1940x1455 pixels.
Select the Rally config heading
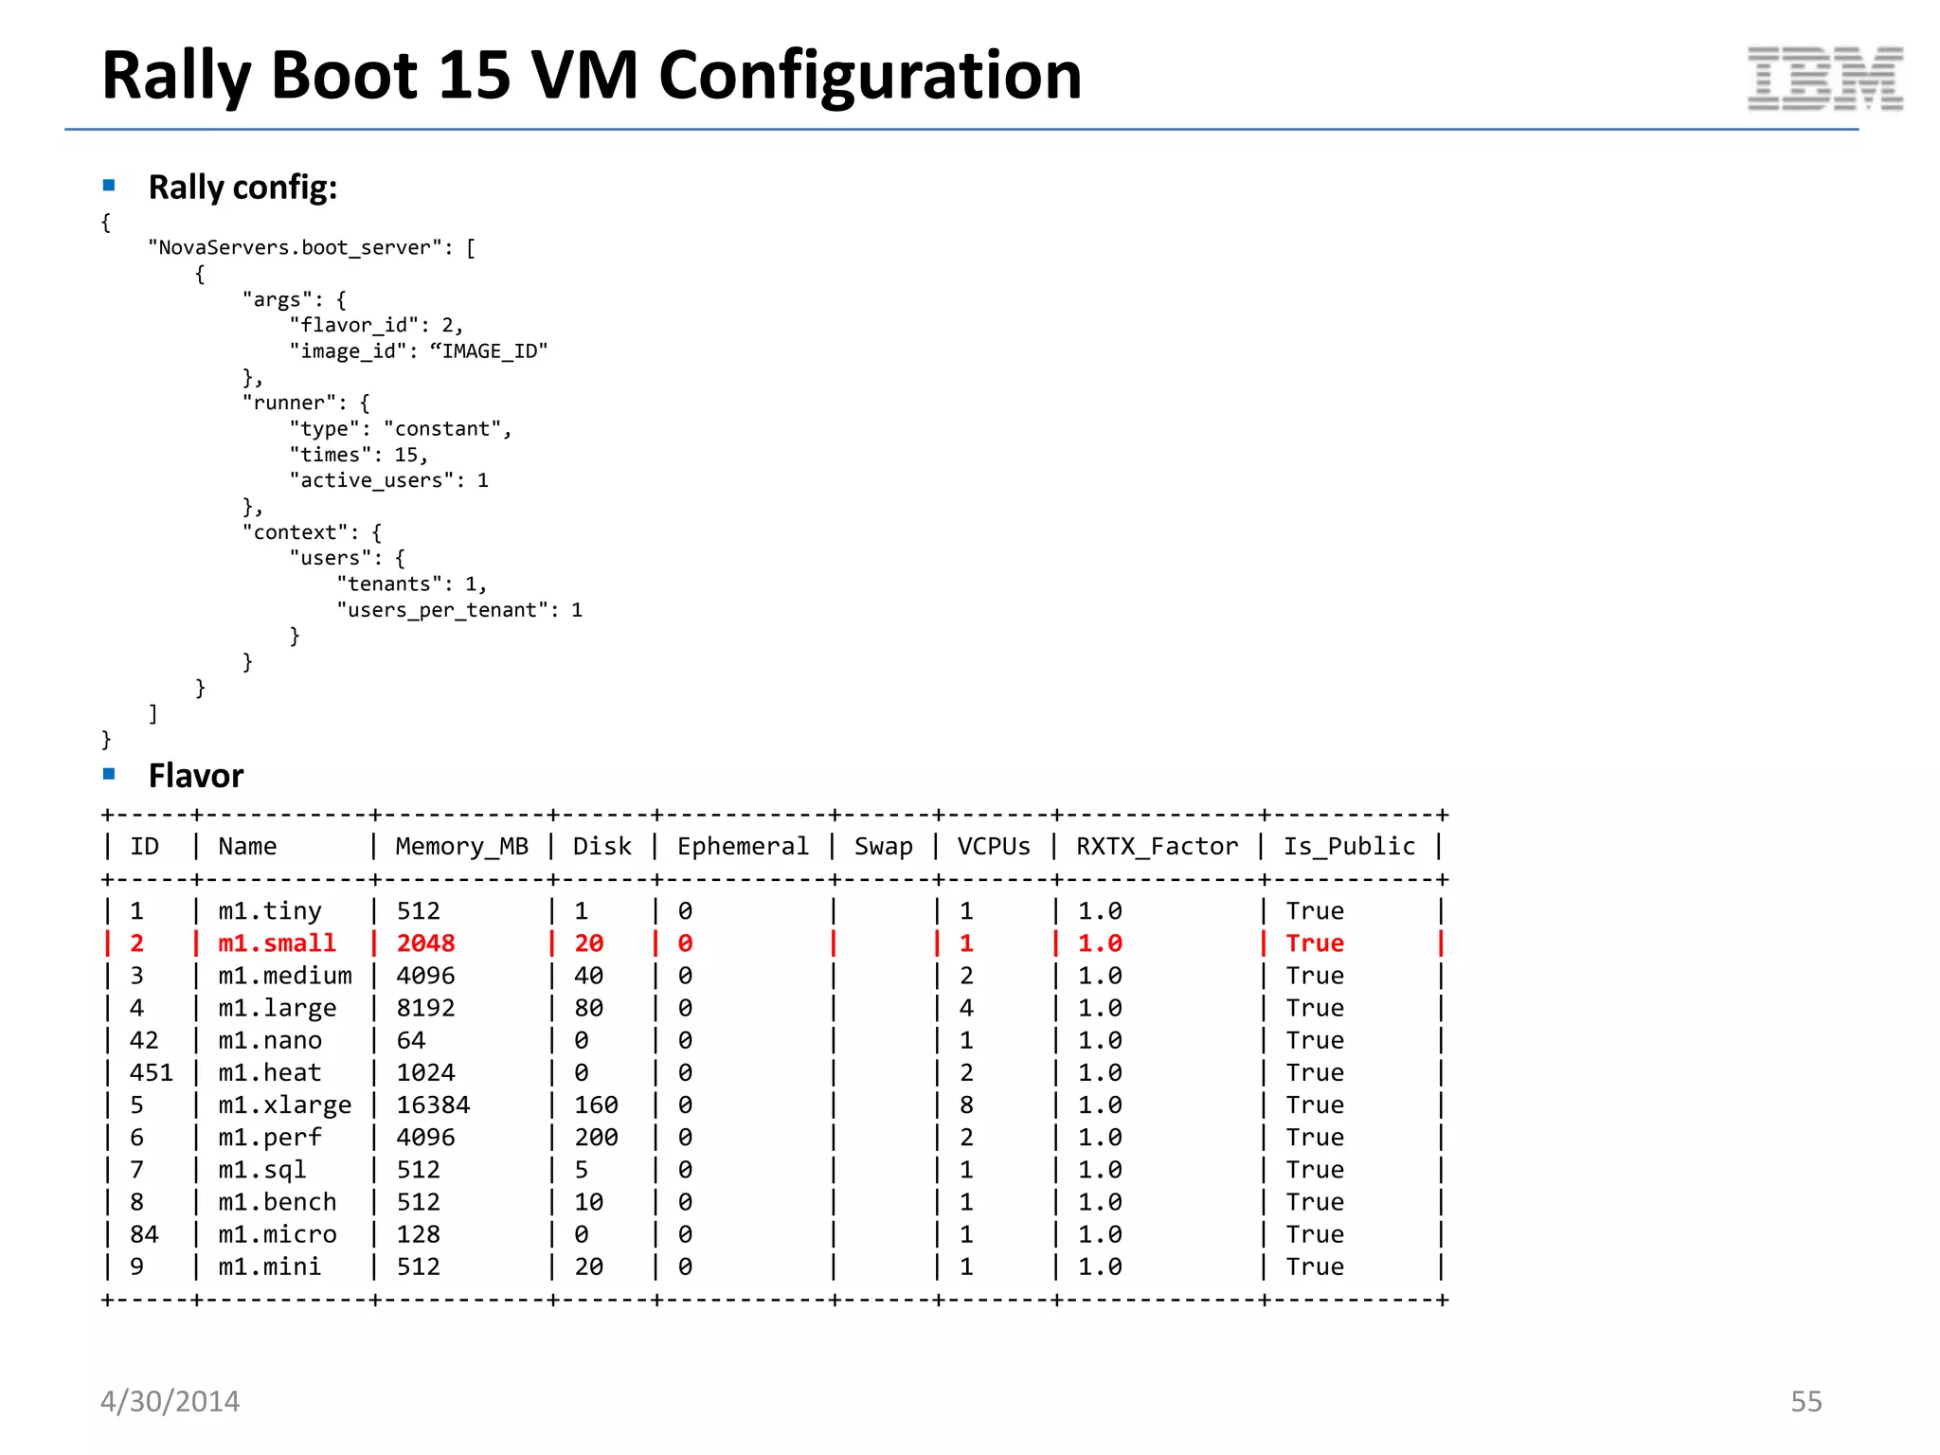coord(242,187)
